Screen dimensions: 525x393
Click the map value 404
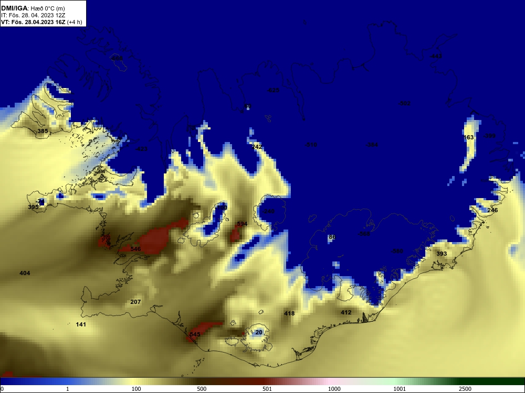(x=25, y=273)
